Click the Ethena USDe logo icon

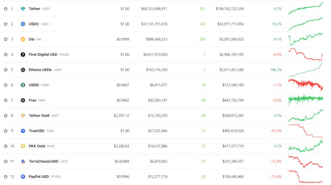point(23,70)
